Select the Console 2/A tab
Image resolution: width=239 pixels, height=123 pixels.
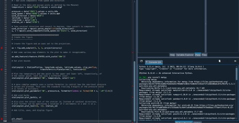(x=154, y=62)
